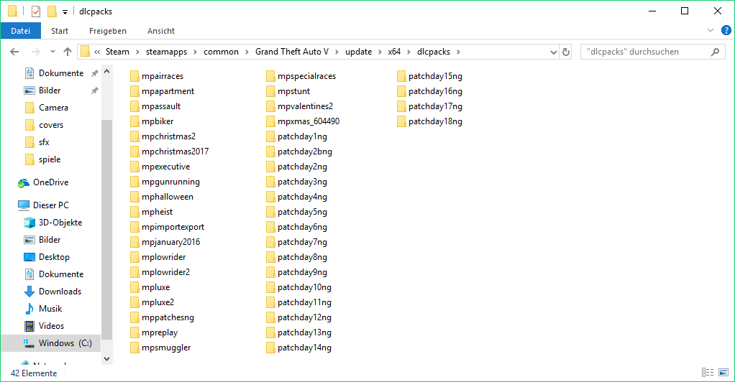Switch to details view icon
This screenshot has height=382, width=735.
point(708,373)
